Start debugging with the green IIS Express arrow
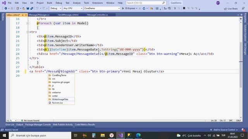 point(123,8)
